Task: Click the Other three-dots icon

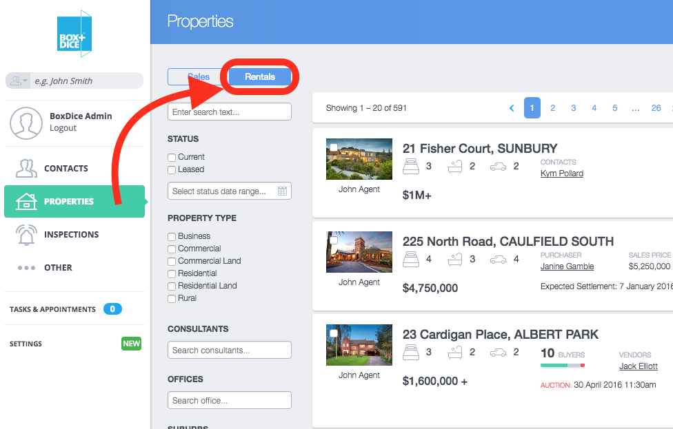Action: 26,268
